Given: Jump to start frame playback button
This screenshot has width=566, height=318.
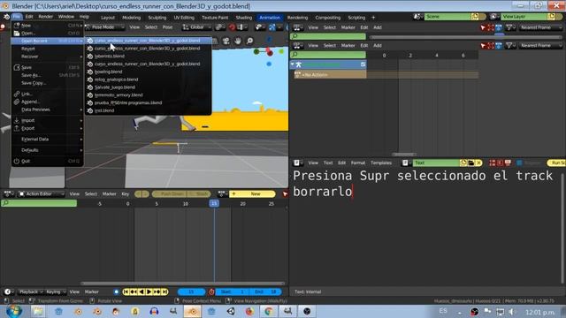Looking at the screenshot, I should point(126,291).
